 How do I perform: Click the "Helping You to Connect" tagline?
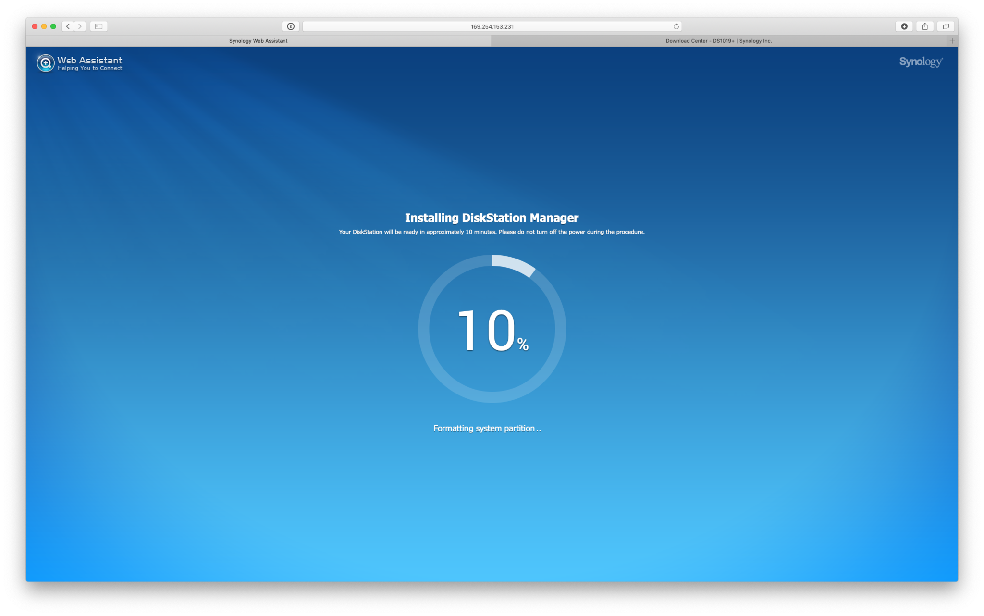[90, 68]
